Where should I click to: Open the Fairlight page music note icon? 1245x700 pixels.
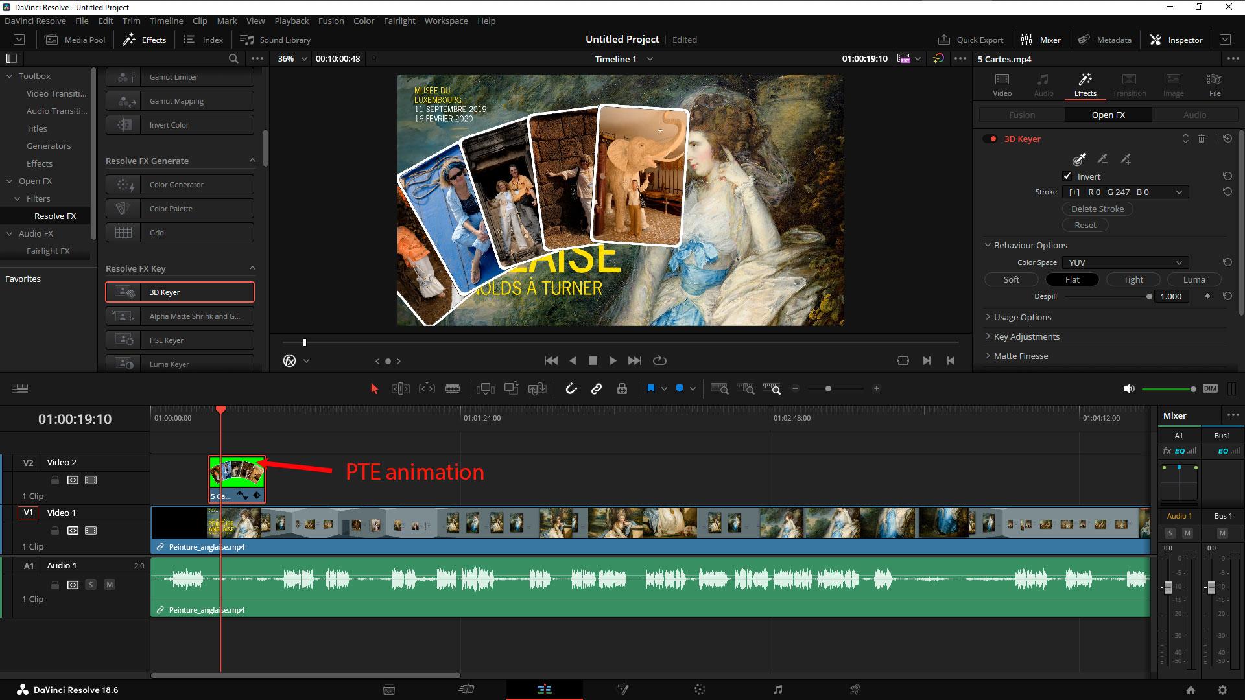pos(778,690)
